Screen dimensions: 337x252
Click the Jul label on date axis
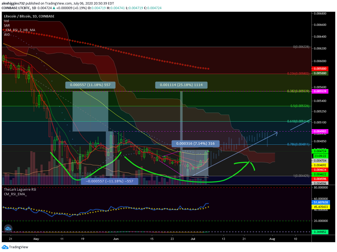click(193, 239)
